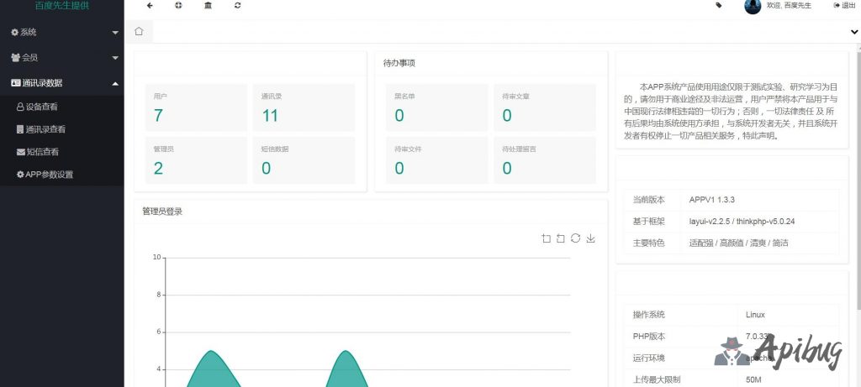
Task: Click the bank building icon in top bar
Action: coord(208,5)
